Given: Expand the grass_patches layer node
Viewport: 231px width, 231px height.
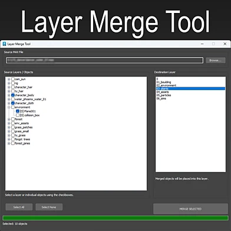Looking at the screenshot, I should tap(9, 127).
